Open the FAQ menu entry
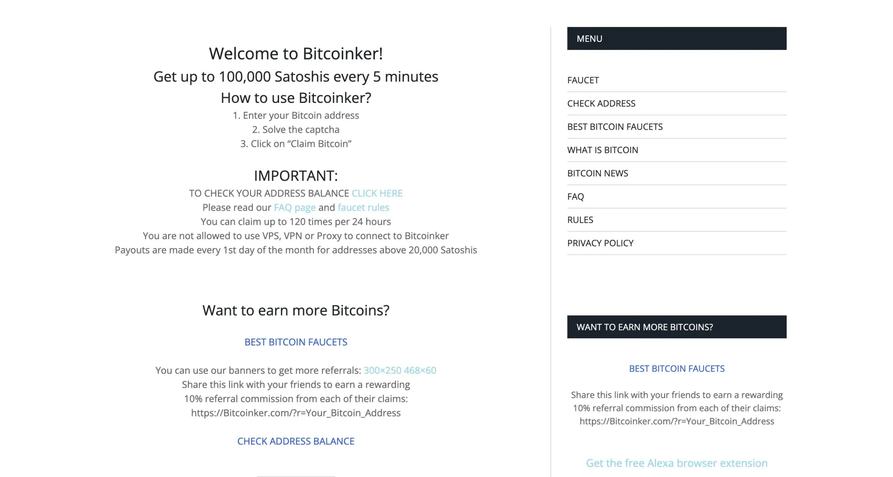Viewport: 893px width, 477px height. coord(576,196)
